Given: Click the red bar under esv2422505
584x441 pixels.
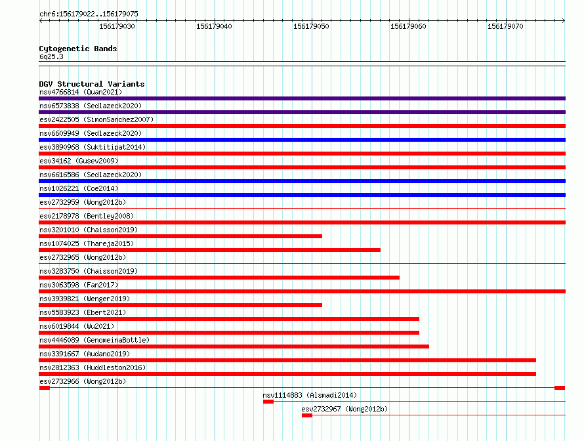Looking at the screenshot, I should coord(302,126).
